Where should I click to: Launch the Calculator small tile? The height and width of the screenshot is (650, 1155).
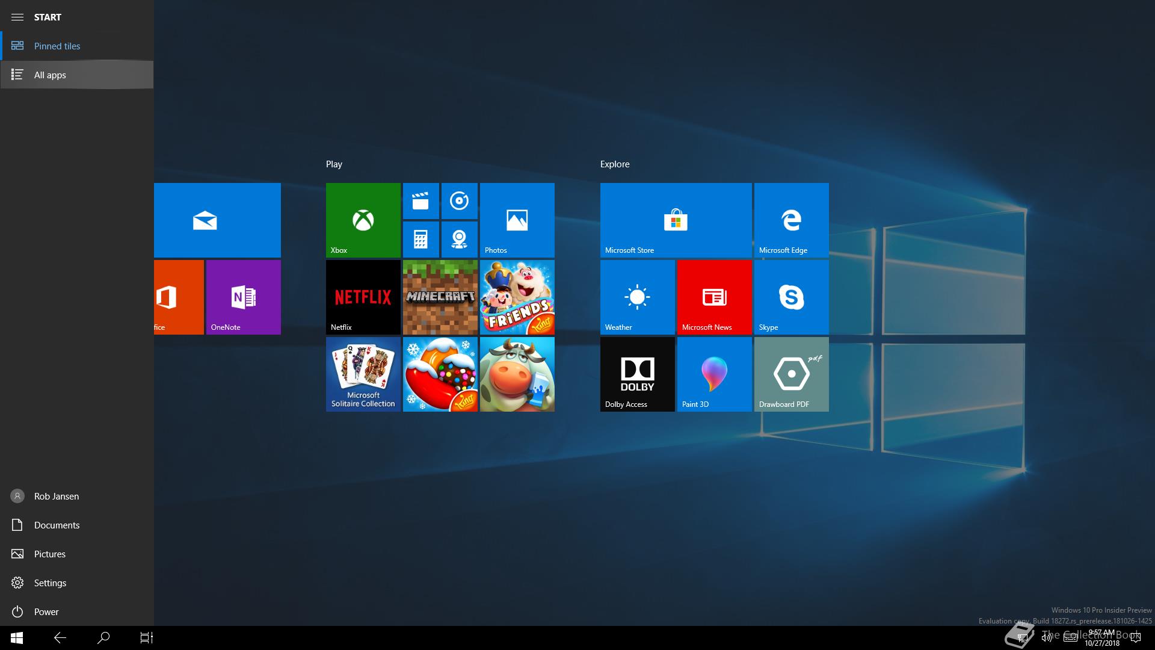[421, 240]
